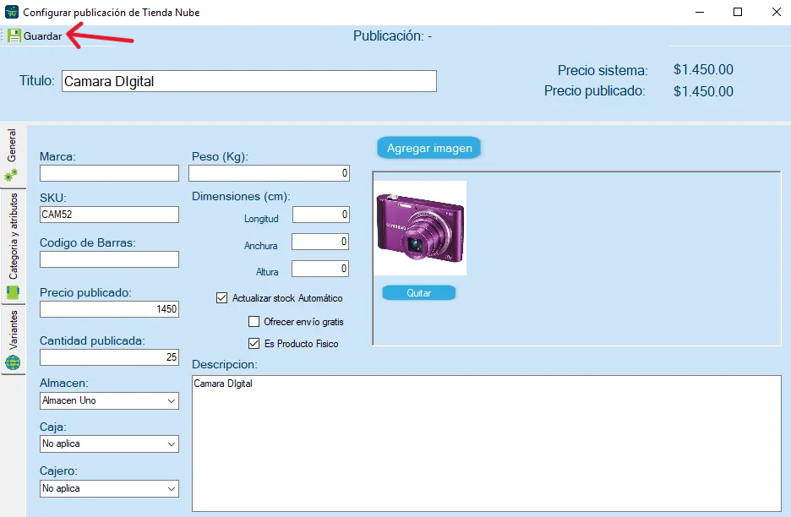Minimize the Configurar publicación window
Image resolution: width=791 pixels, height=517 pixels.
pyautogui.click(x=700, y=12)
